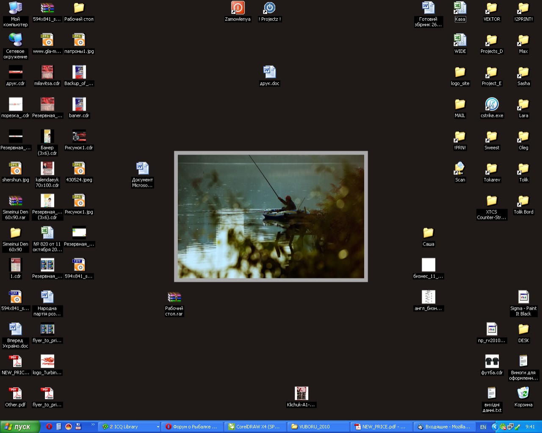Click the calculator icon in Quick Launch
Screen dimensions: 542x433
point(59,427)
